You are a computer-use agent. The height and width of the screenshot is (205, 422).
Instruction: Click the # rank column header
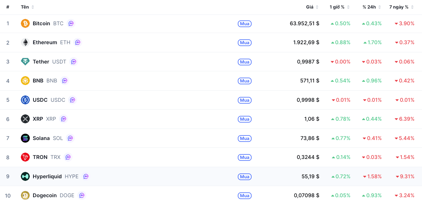pos(8,7)
